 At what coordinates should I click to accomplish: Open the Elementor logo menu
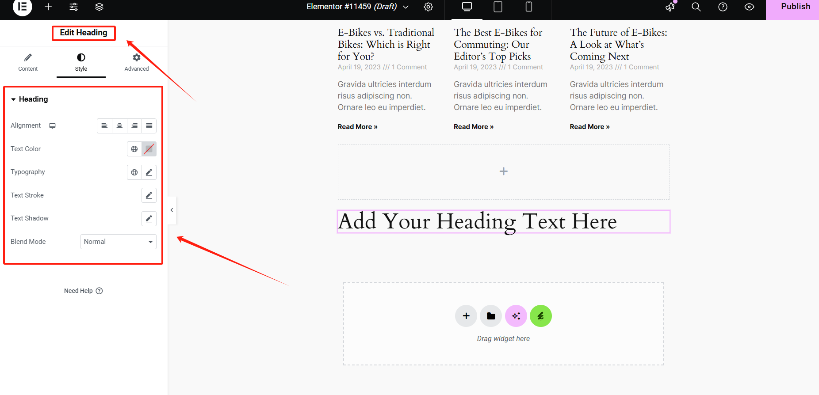[x=22, y=7]
